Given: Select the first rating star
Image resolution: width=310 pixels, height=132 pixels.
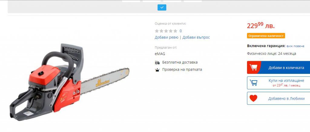Looking at the screenshot, I should (x=157, y=31).
